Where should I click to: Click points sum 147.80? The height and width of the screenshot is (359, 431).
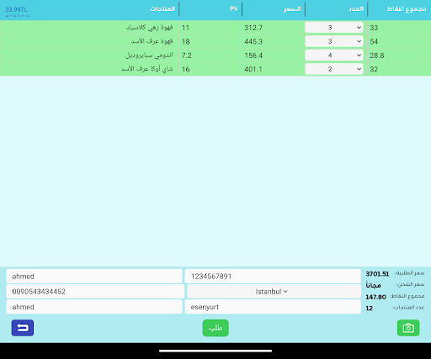[x=375, y=297]
